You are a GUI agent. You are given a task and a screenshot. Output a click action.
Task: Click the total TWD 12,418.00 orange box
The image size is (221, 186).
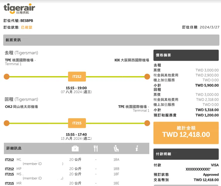[x=186, y=133]
